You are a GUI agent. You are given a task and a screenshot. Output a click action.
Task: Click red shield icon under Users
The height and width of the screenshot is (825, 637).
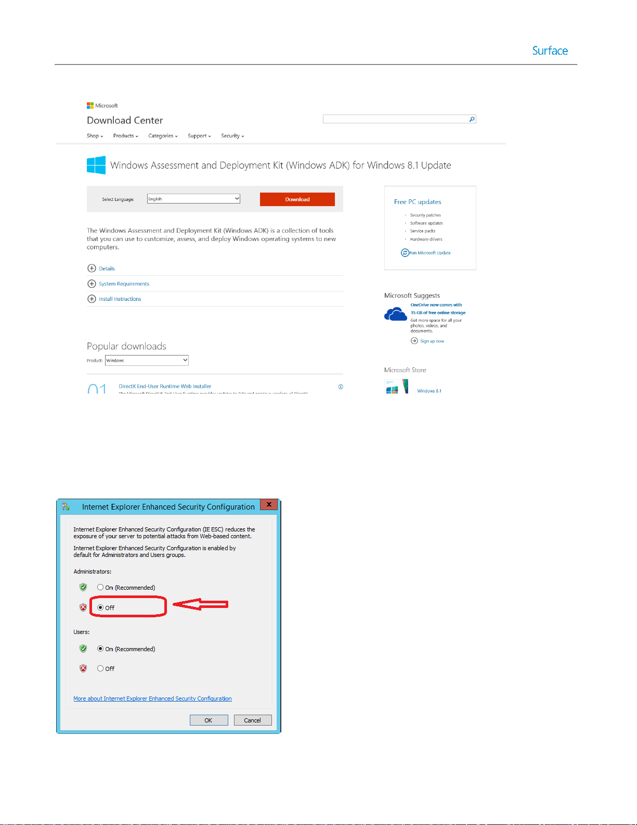(83, 668)
